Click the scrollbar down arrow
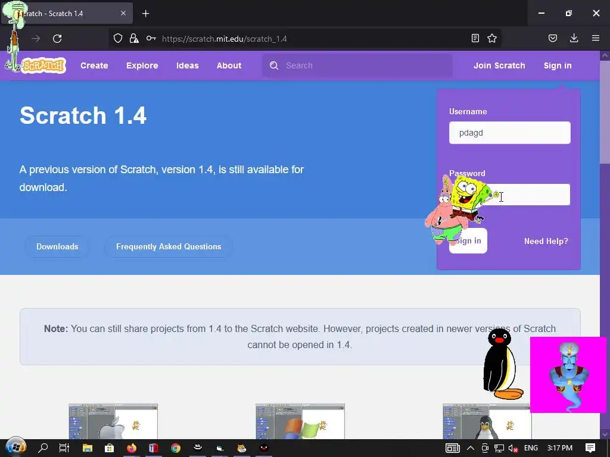Viewport: 610px width, 457px height. click(x=605, y=434)
